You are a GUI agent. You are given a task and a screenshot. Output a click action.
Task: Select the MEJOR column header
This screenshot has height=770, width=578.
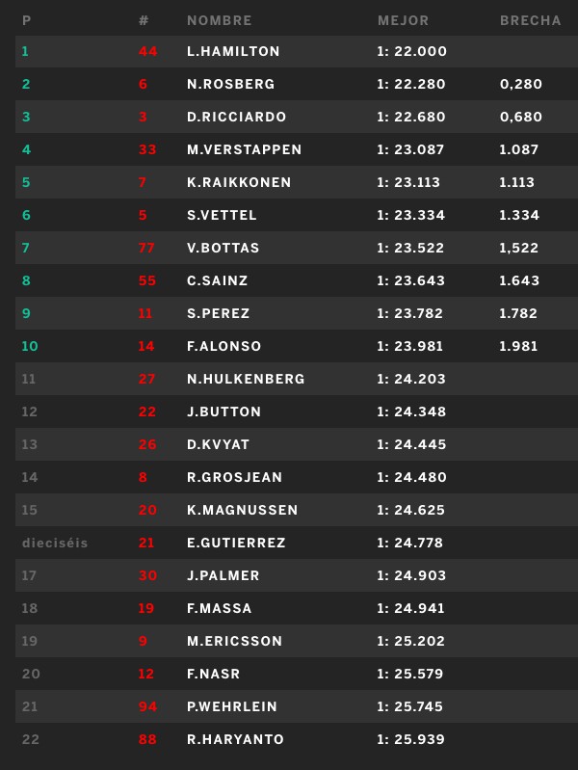(404, 20)
